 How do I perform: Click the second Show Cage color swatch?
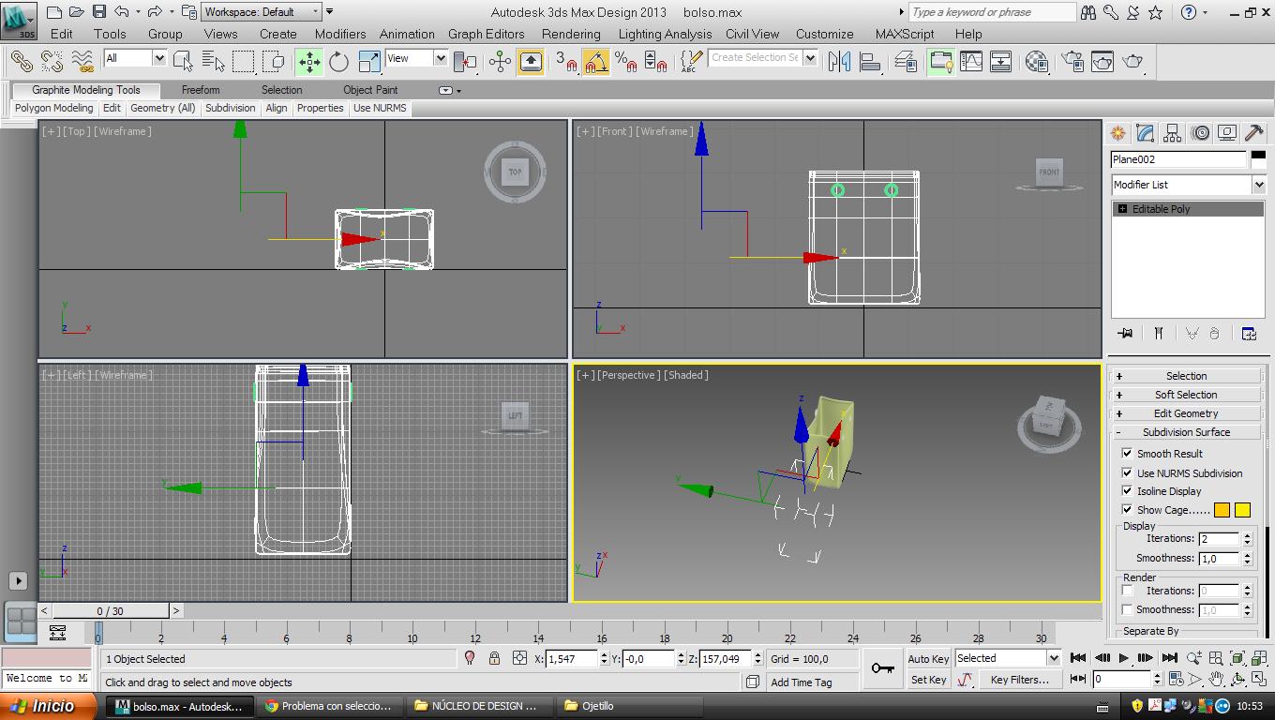pyautogui.click(x=1243, y=510)
